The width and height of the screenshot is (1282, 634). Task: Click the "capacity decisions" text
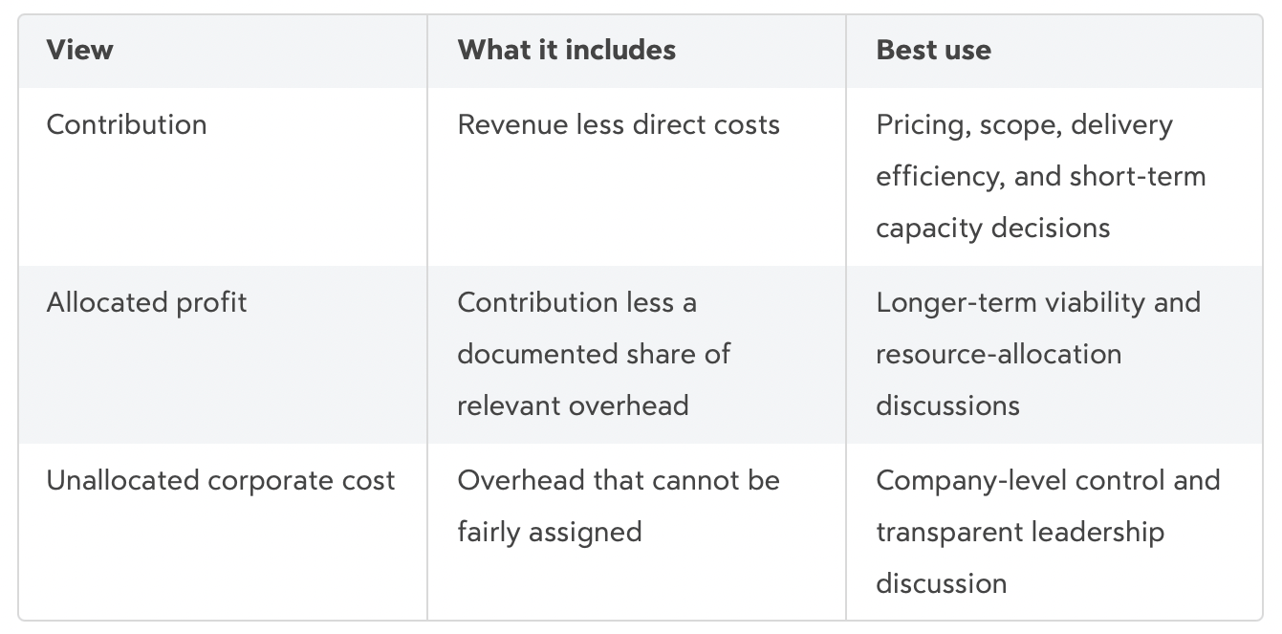(x=992, y=228)
